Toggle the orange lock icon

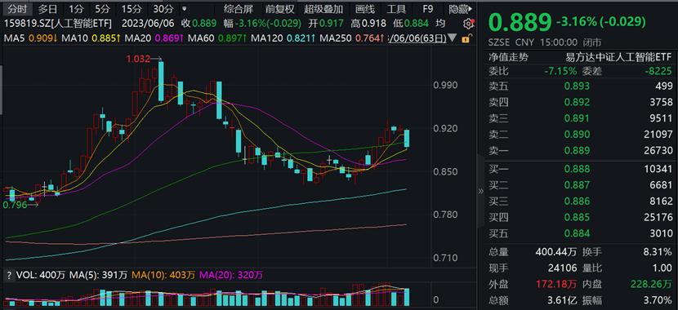tap(466, 39)
